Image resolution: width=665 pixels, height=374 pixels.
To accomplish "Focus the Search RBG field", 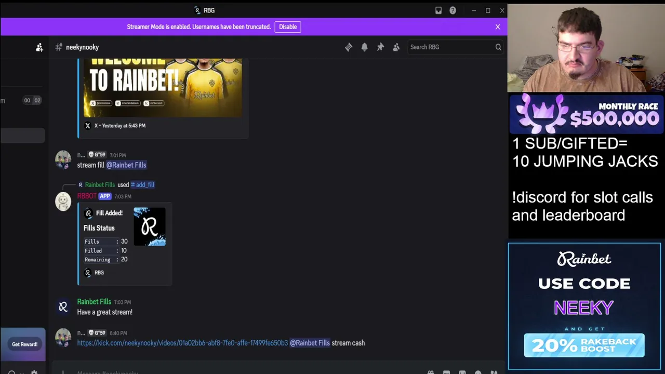I will (456, 47).
